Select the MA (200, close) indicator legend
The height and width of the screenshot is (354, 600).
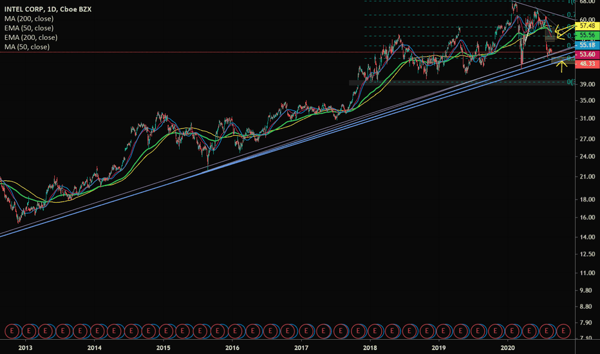click(29, 19)
